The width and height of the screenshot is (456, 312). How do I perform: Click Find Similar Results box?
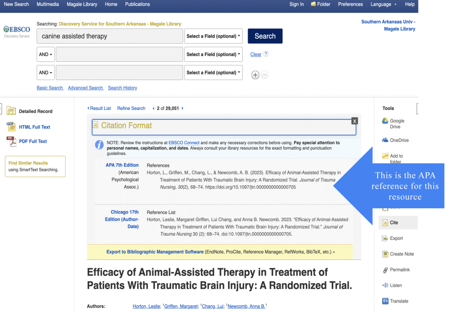(35, 166)
